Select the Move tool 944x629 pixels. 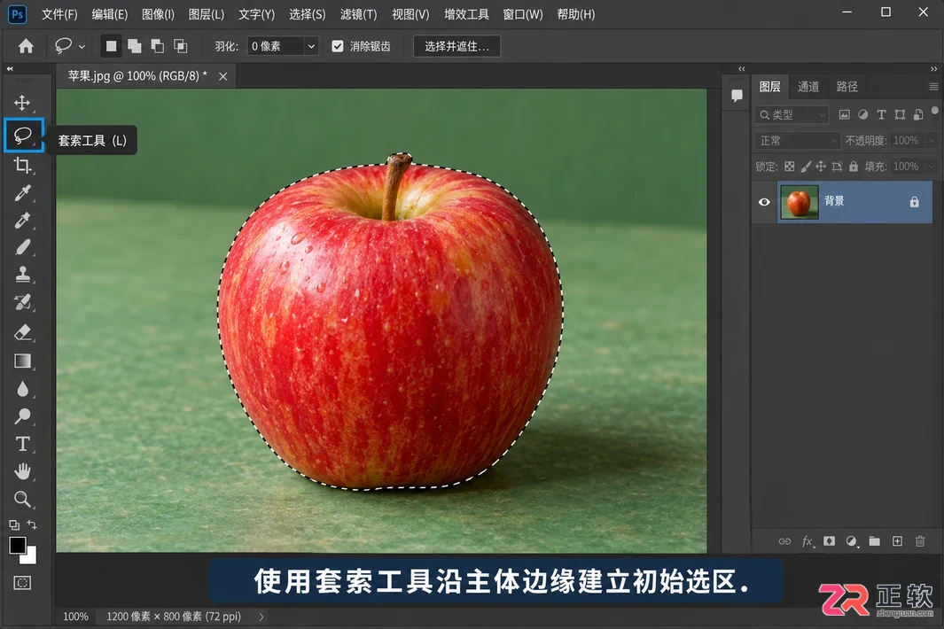click(x=22, y=103)
